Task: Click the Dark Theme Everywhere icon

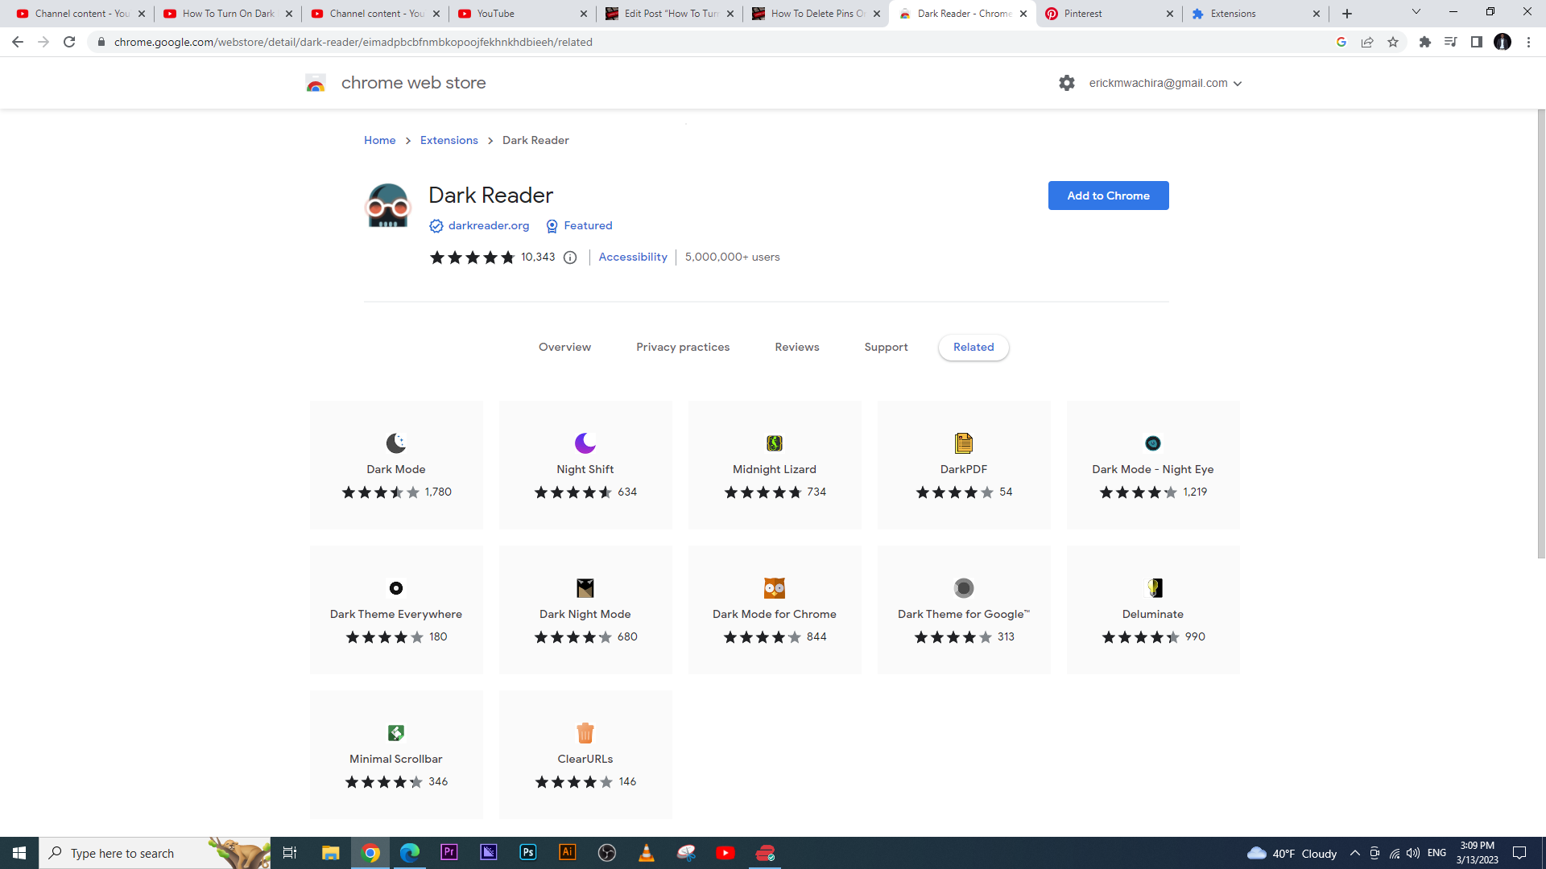Action: tap(396, 588)
